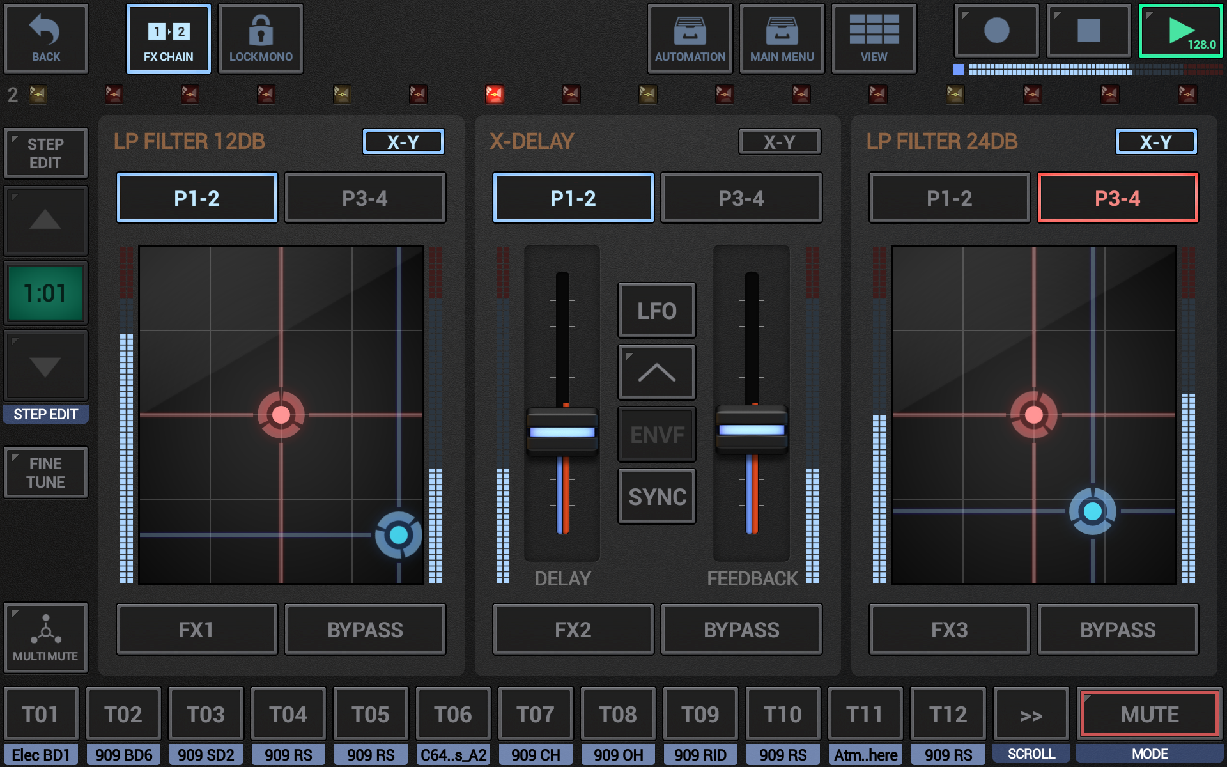Select P3-4 tab in LP Filter 12dB
The height and width of the screenshot is (767, 1227).
[x=365, y=198]
